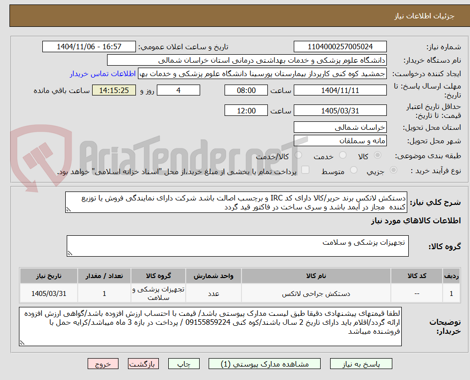This screenshot has width=470, height=380.
Task: Click the جزئیات اطلاعات نیاز page title
Action: tap(424, 16)
